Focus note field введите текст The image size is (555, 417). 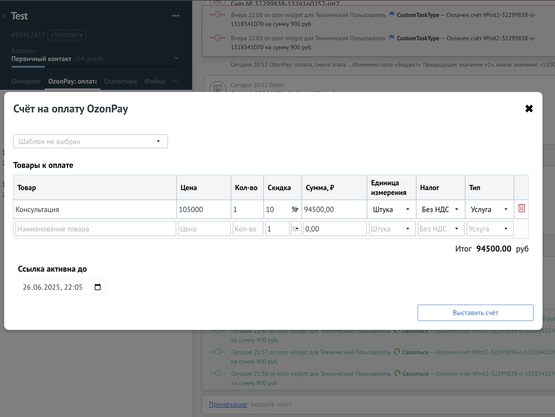click(x=271, y=404)
